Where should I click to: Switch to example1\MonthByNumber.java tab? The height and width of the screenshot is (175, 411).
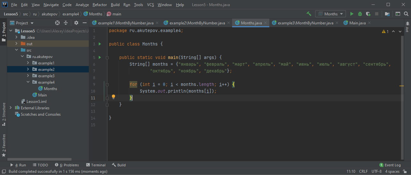125,23
